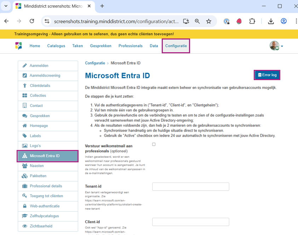Click the Minddistrict logo in navbar

point(19,46)
